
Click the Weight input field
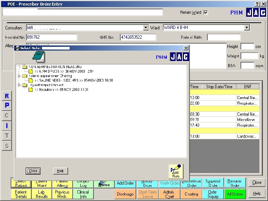[x=249, y=56]
